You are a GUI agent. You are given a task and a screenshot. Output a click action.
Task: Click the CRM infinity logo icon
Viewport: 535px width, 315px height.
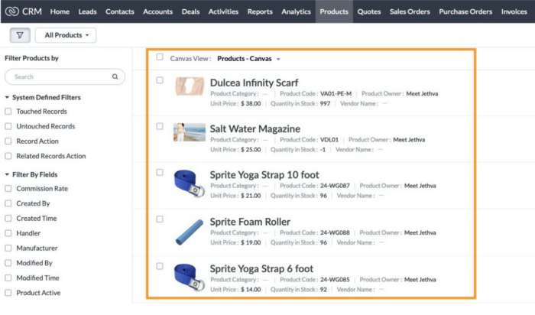12,11
